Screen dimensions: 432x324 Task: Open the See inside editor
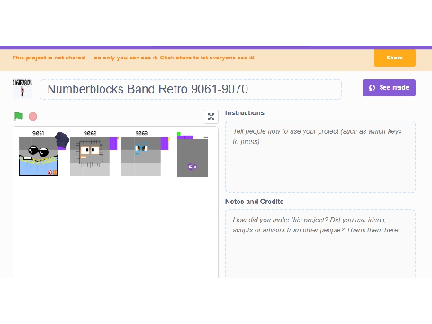point(389,88)
